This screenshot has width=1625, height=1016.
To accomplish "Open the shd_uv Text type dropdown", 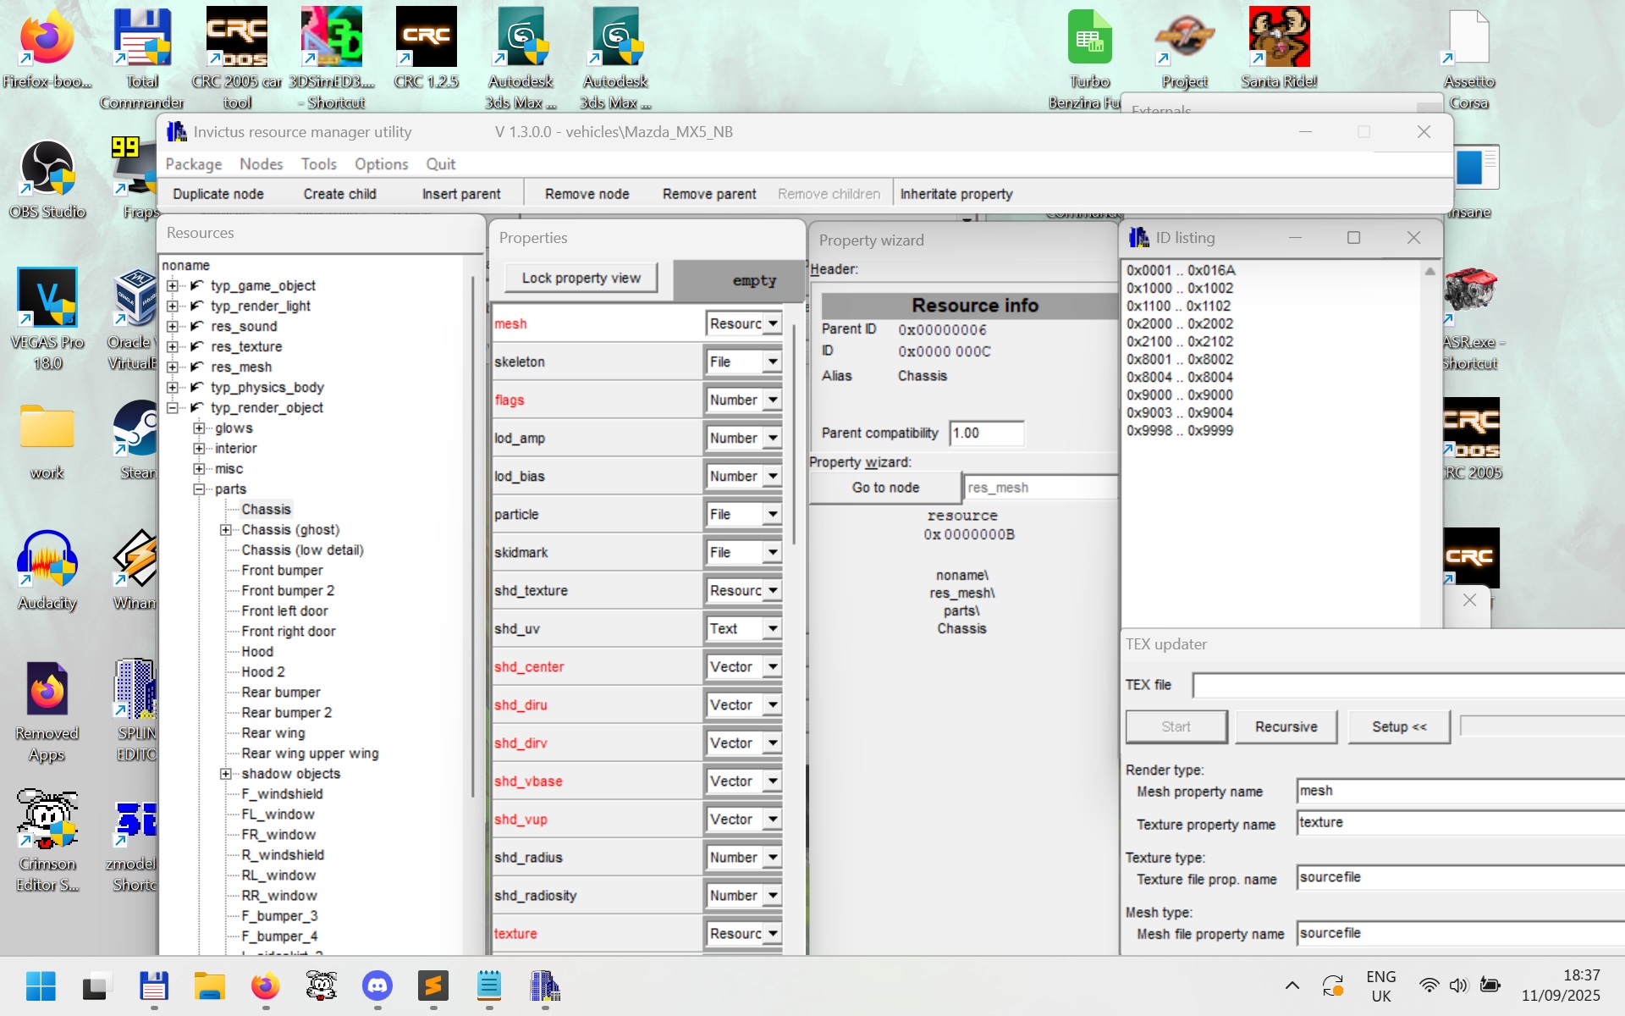I will click(773, 628).
